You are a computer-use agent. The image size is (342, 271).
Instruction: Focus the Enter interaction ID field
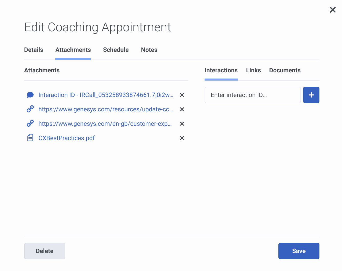253,95
